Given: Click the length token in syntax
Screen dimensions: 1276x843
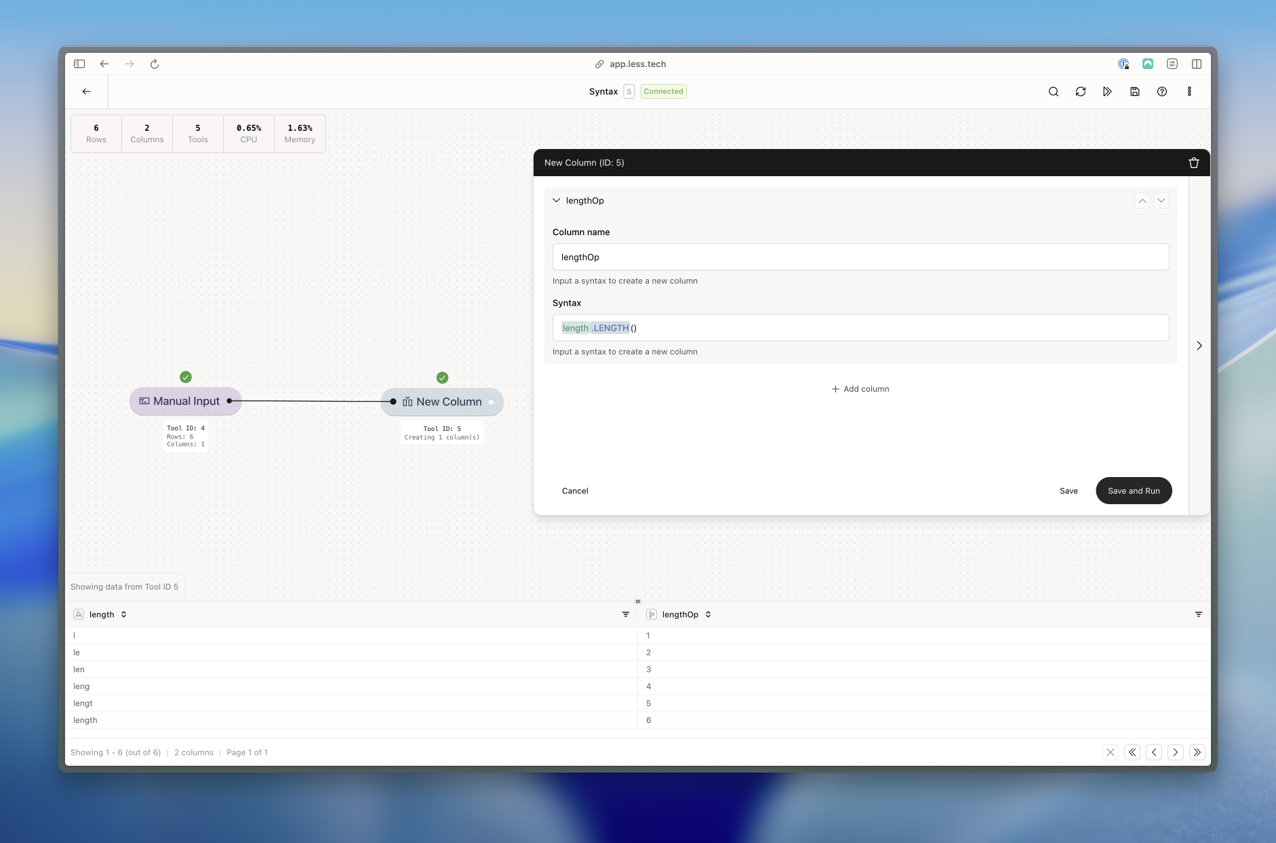Looking at the screenshot, I should [x=576, y=328].
